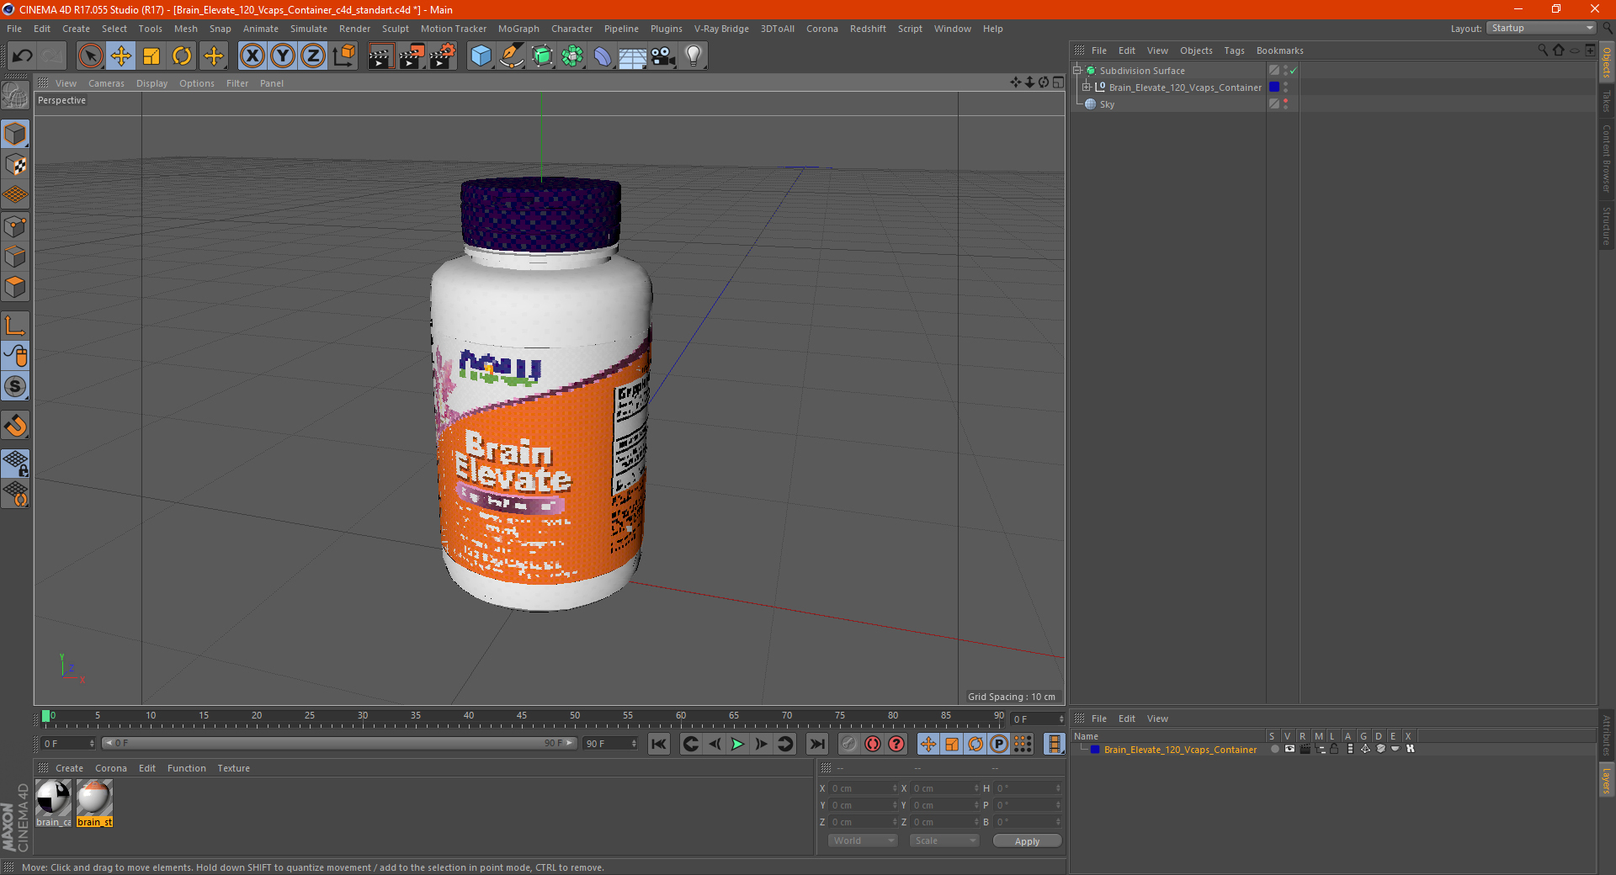1616x875 pixels.
Task: Toggle Y axis lock
Action: coord(283,56)
